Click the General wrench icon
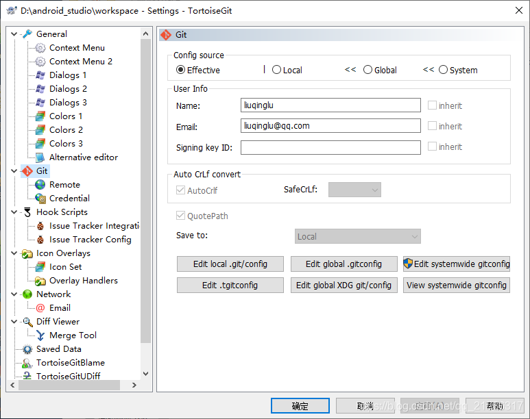The height and width of the screenshot is (419, 530). 27,34
